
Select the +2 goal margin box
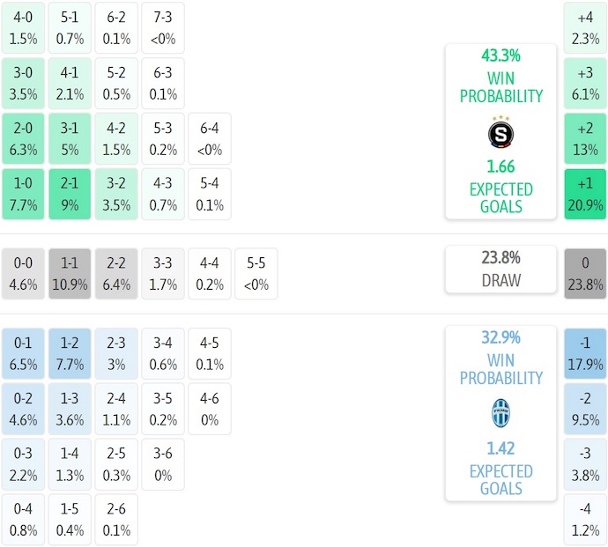[x=585, y=138]
